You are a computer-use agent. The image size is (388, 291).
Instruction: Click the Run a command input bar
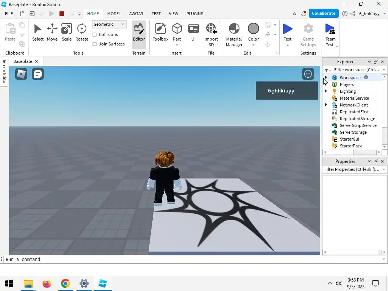tap(194, 259)
